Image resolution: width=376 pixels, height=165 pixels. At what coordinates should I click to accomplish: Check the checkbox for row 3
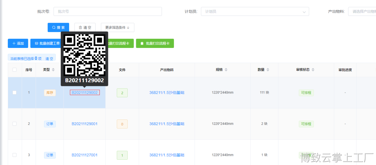14,155
